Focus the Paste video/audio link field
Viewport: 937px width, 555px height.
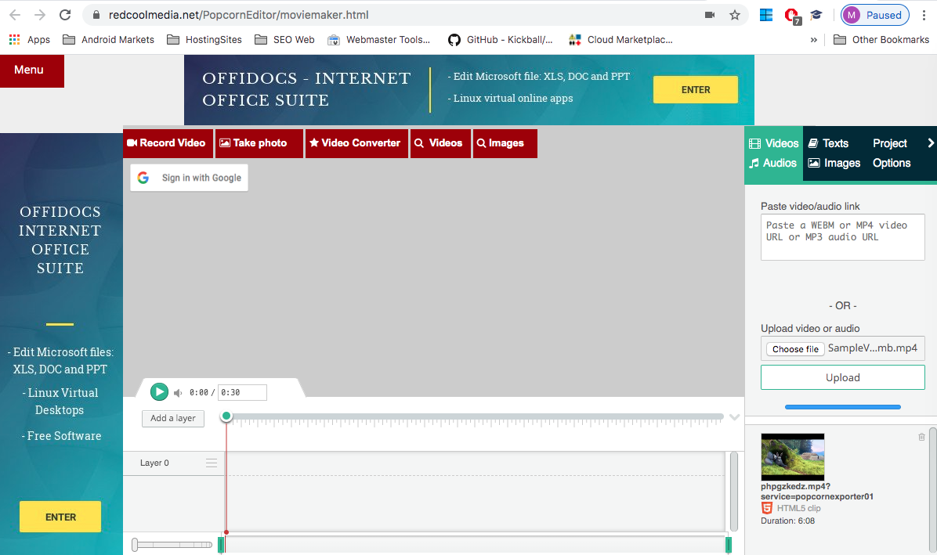(842, 237)
